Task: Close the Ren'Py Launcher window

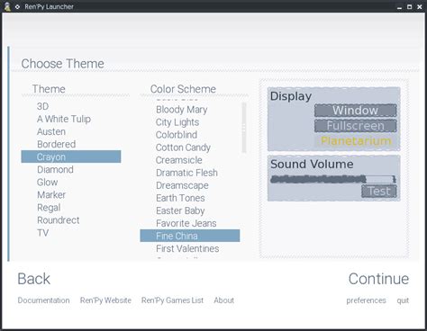Action: (x=420, y=6)
